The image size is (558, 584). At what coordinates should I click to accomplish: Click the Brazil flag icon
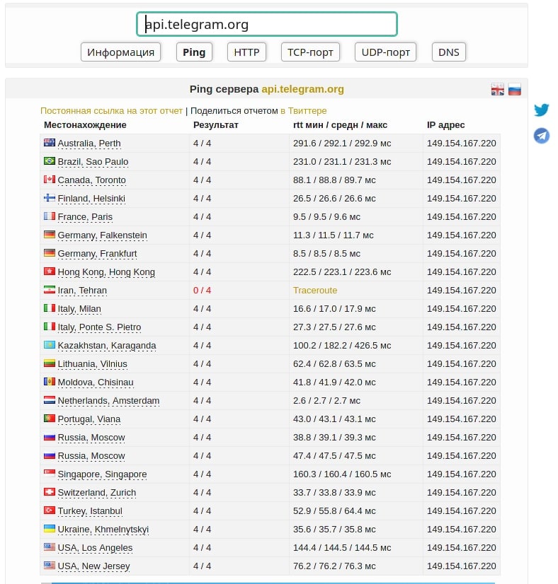pos(50,161)
